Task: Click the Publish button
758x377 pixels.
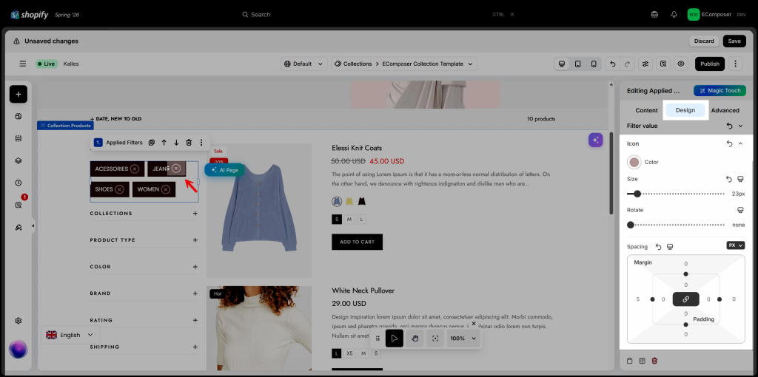Action: [x=710, y=64]
